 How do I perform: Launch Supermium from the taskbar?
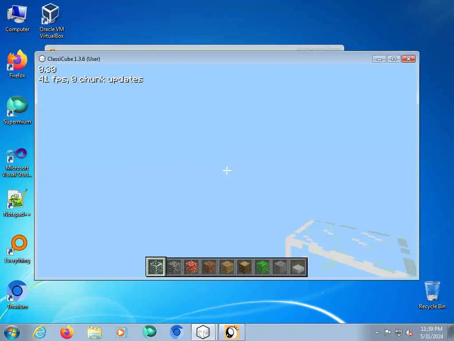tap(149, 332)
